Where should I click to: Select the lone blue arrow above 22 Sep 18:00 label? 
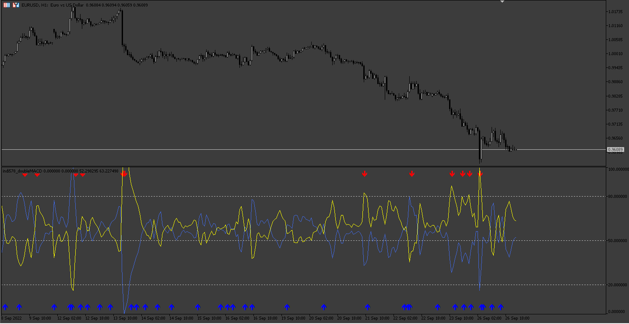pyautogui.click(x=438, y=307)
